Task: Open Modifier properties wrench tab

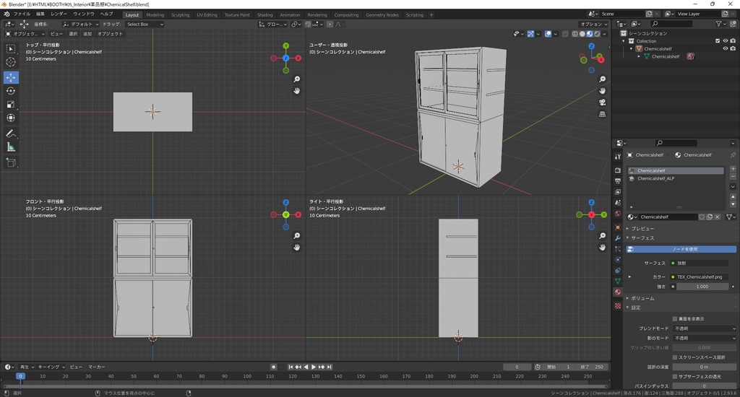Action: (618, 238)
